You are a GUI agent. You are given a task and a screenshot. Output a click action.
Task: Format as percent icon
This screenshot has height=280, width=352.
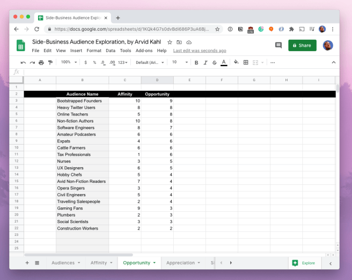pyautogui.click(x=94, y=62)
